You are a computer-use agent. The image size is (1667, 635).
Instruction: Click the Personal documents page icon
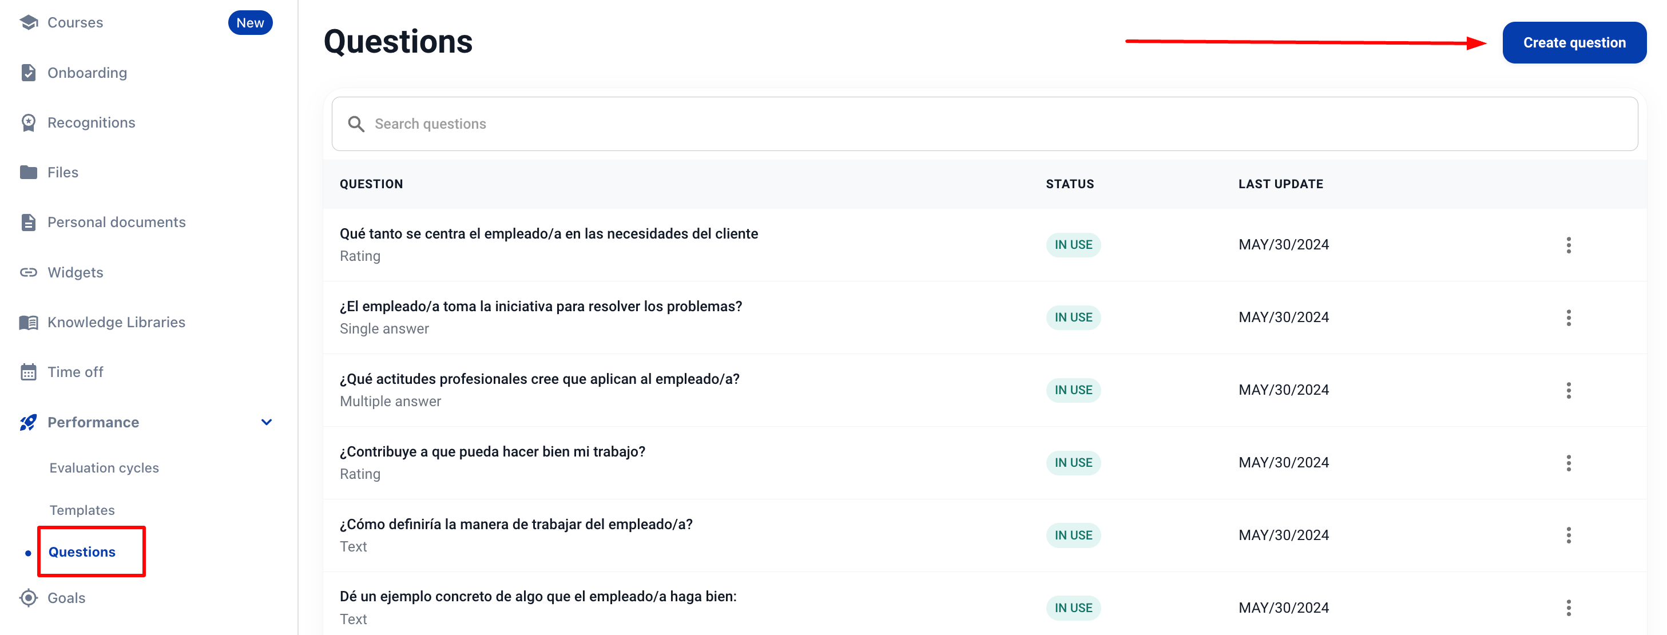[29, 222]
